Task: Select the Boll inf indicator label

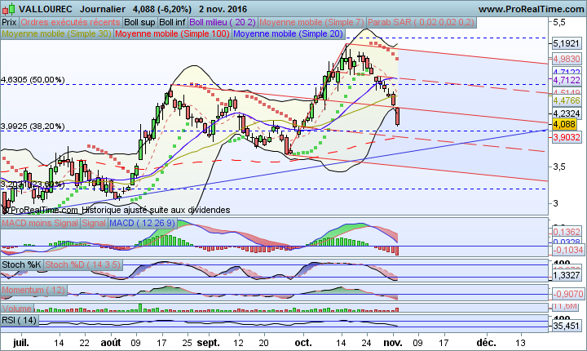Action: (x=172, y=22)
